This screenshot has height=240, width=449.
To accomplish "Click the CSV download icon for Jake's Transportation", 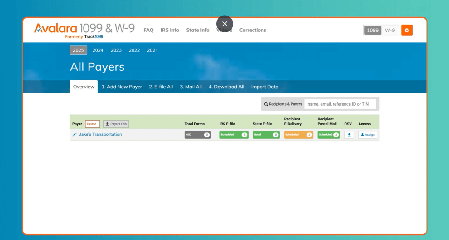I will tap(349, 135).
